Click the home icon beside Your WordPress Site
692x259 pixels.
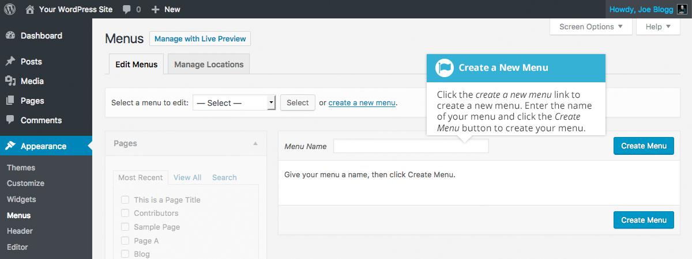tap(30, 9)
